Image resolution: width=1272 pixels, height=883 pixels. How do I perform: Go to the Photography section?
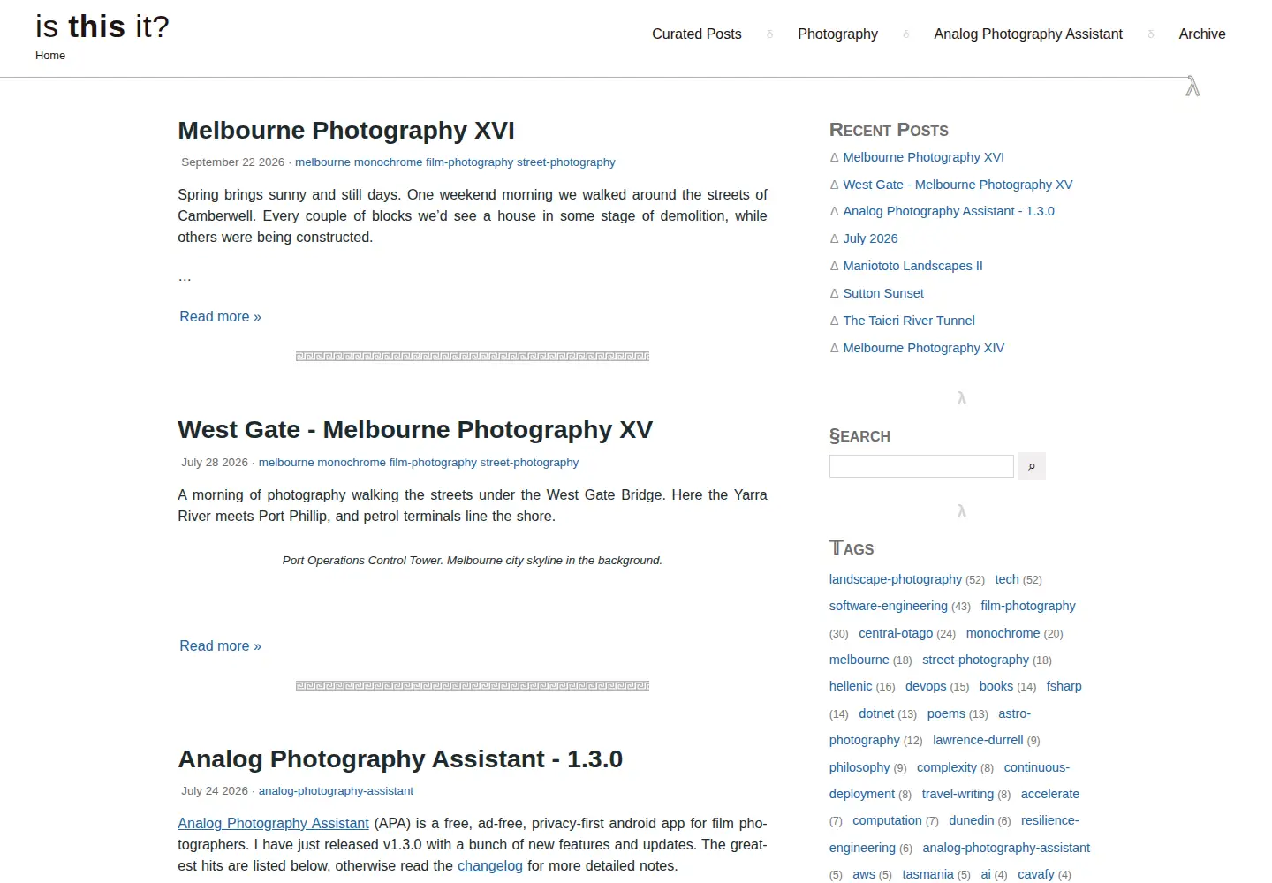coord(837,34)
